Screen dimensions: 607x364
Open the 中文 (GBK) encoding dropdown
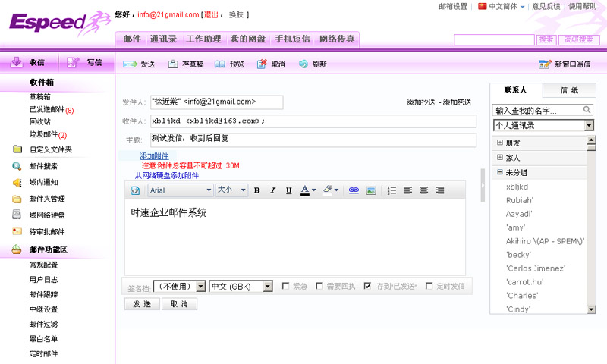[x=241, y=287]
